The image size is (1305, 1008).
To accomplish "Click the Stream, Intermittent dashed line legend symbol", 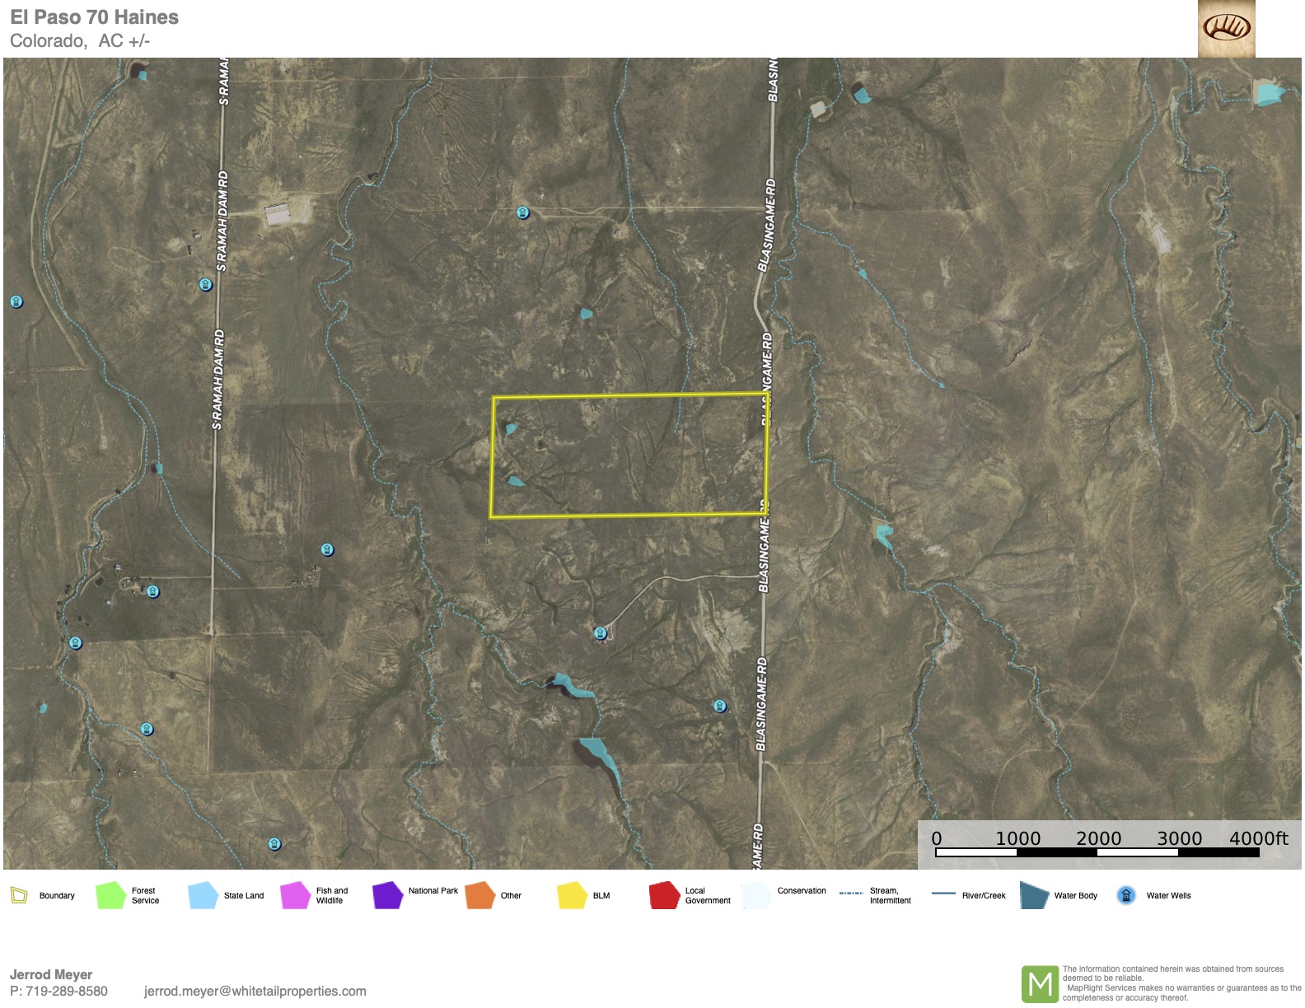I will point(851,894).
